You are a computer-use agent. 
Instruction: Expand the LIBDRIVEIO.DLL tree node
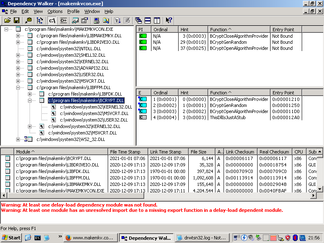click(x=18, y=42)
